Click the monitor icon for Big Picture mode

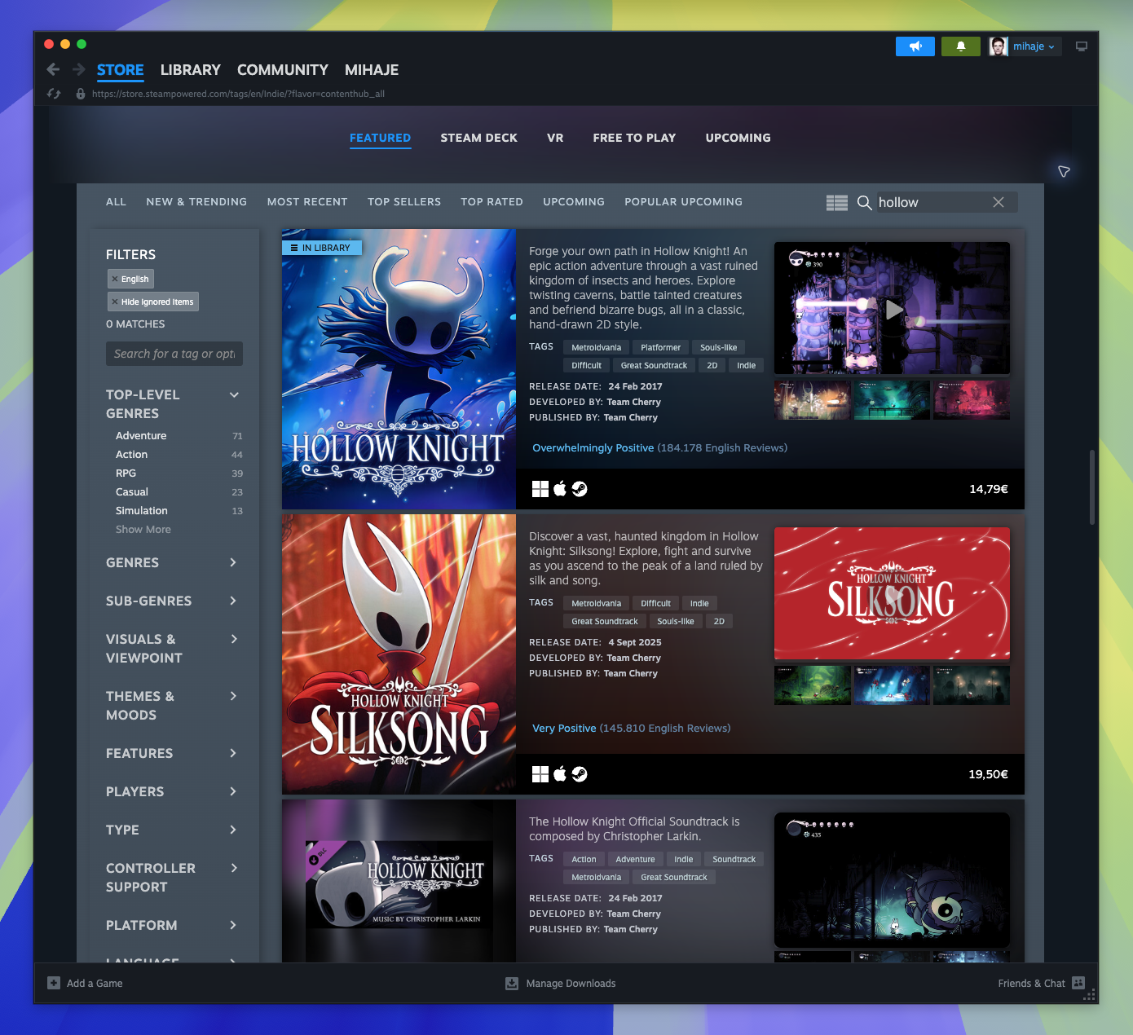pos(1082,46)
